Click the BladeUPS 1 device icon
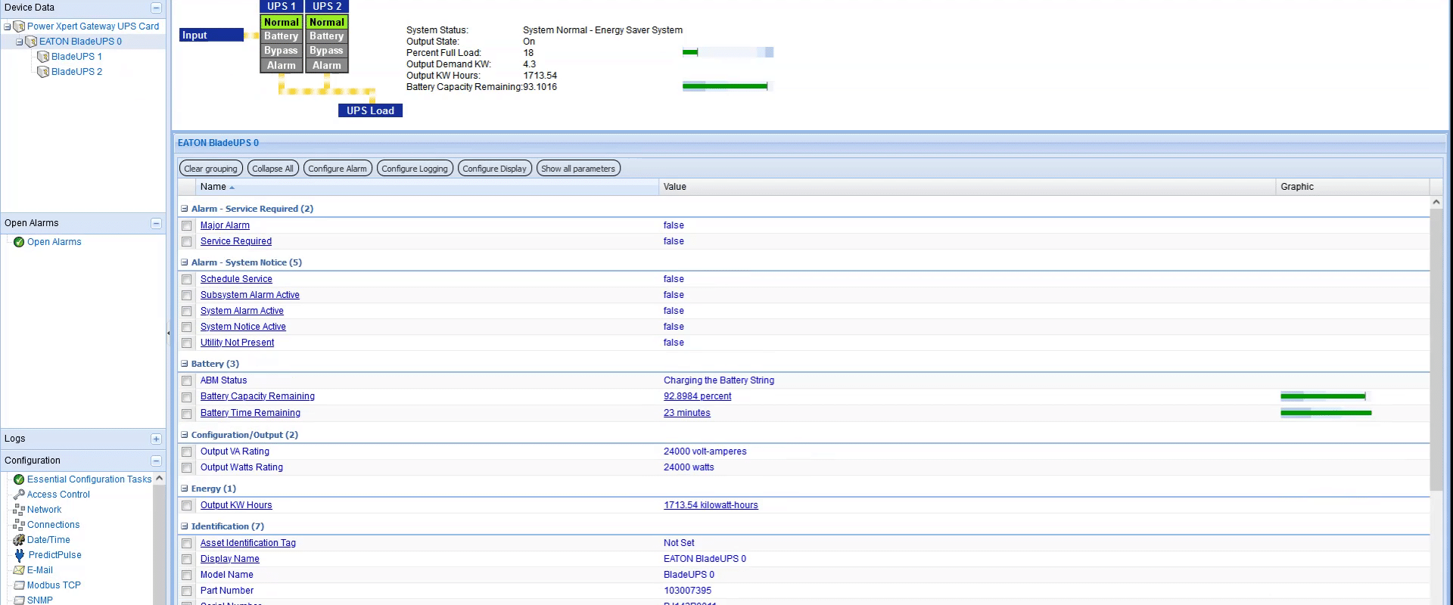Screen dimensions: 1453x605 (x=43, y=57)
